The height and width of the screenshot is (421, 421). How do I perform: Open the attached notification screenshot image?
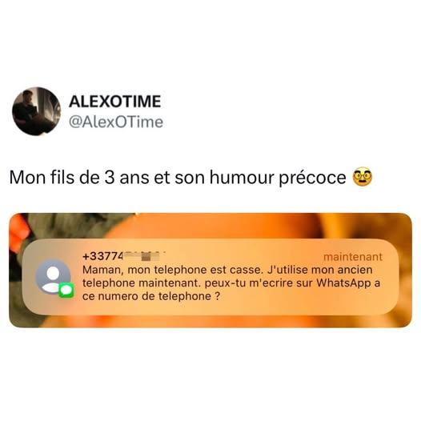(210, 270)
